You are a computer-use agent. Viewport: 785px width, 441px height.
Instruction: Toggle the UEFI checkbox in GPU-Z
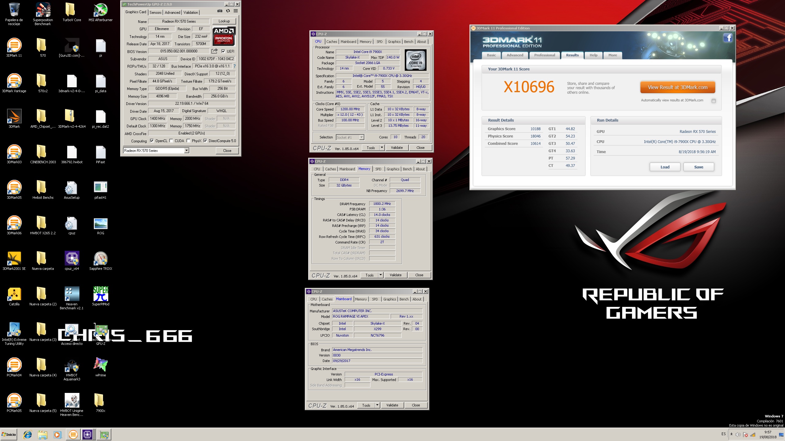pos(223,51)
